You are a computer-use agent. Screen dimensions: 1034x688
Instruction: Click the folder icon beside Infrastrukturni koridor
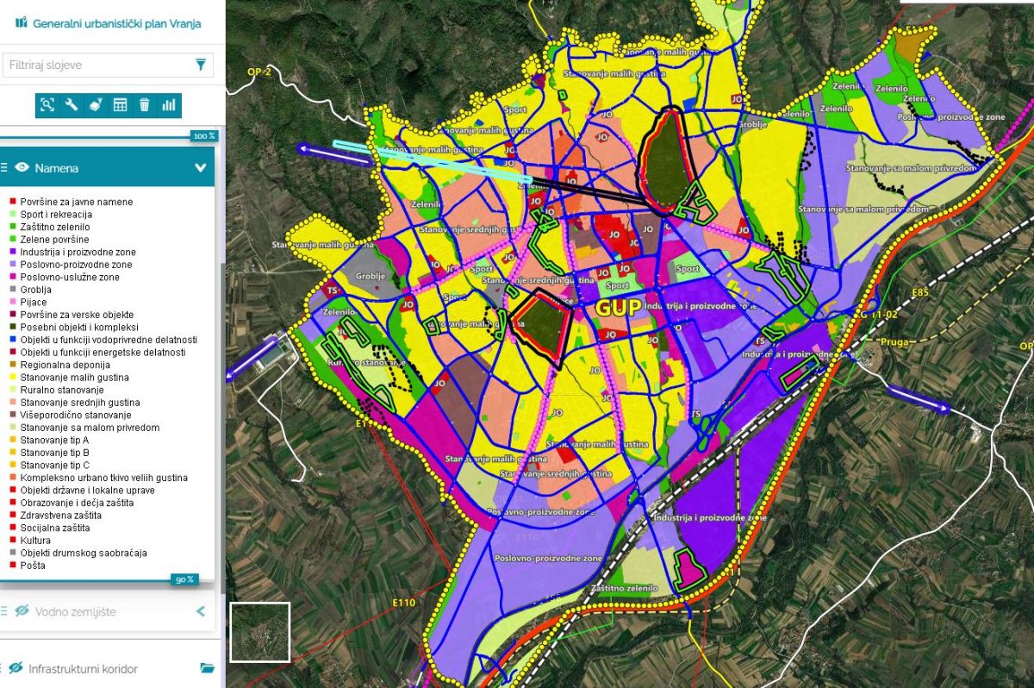click(207, 668)
